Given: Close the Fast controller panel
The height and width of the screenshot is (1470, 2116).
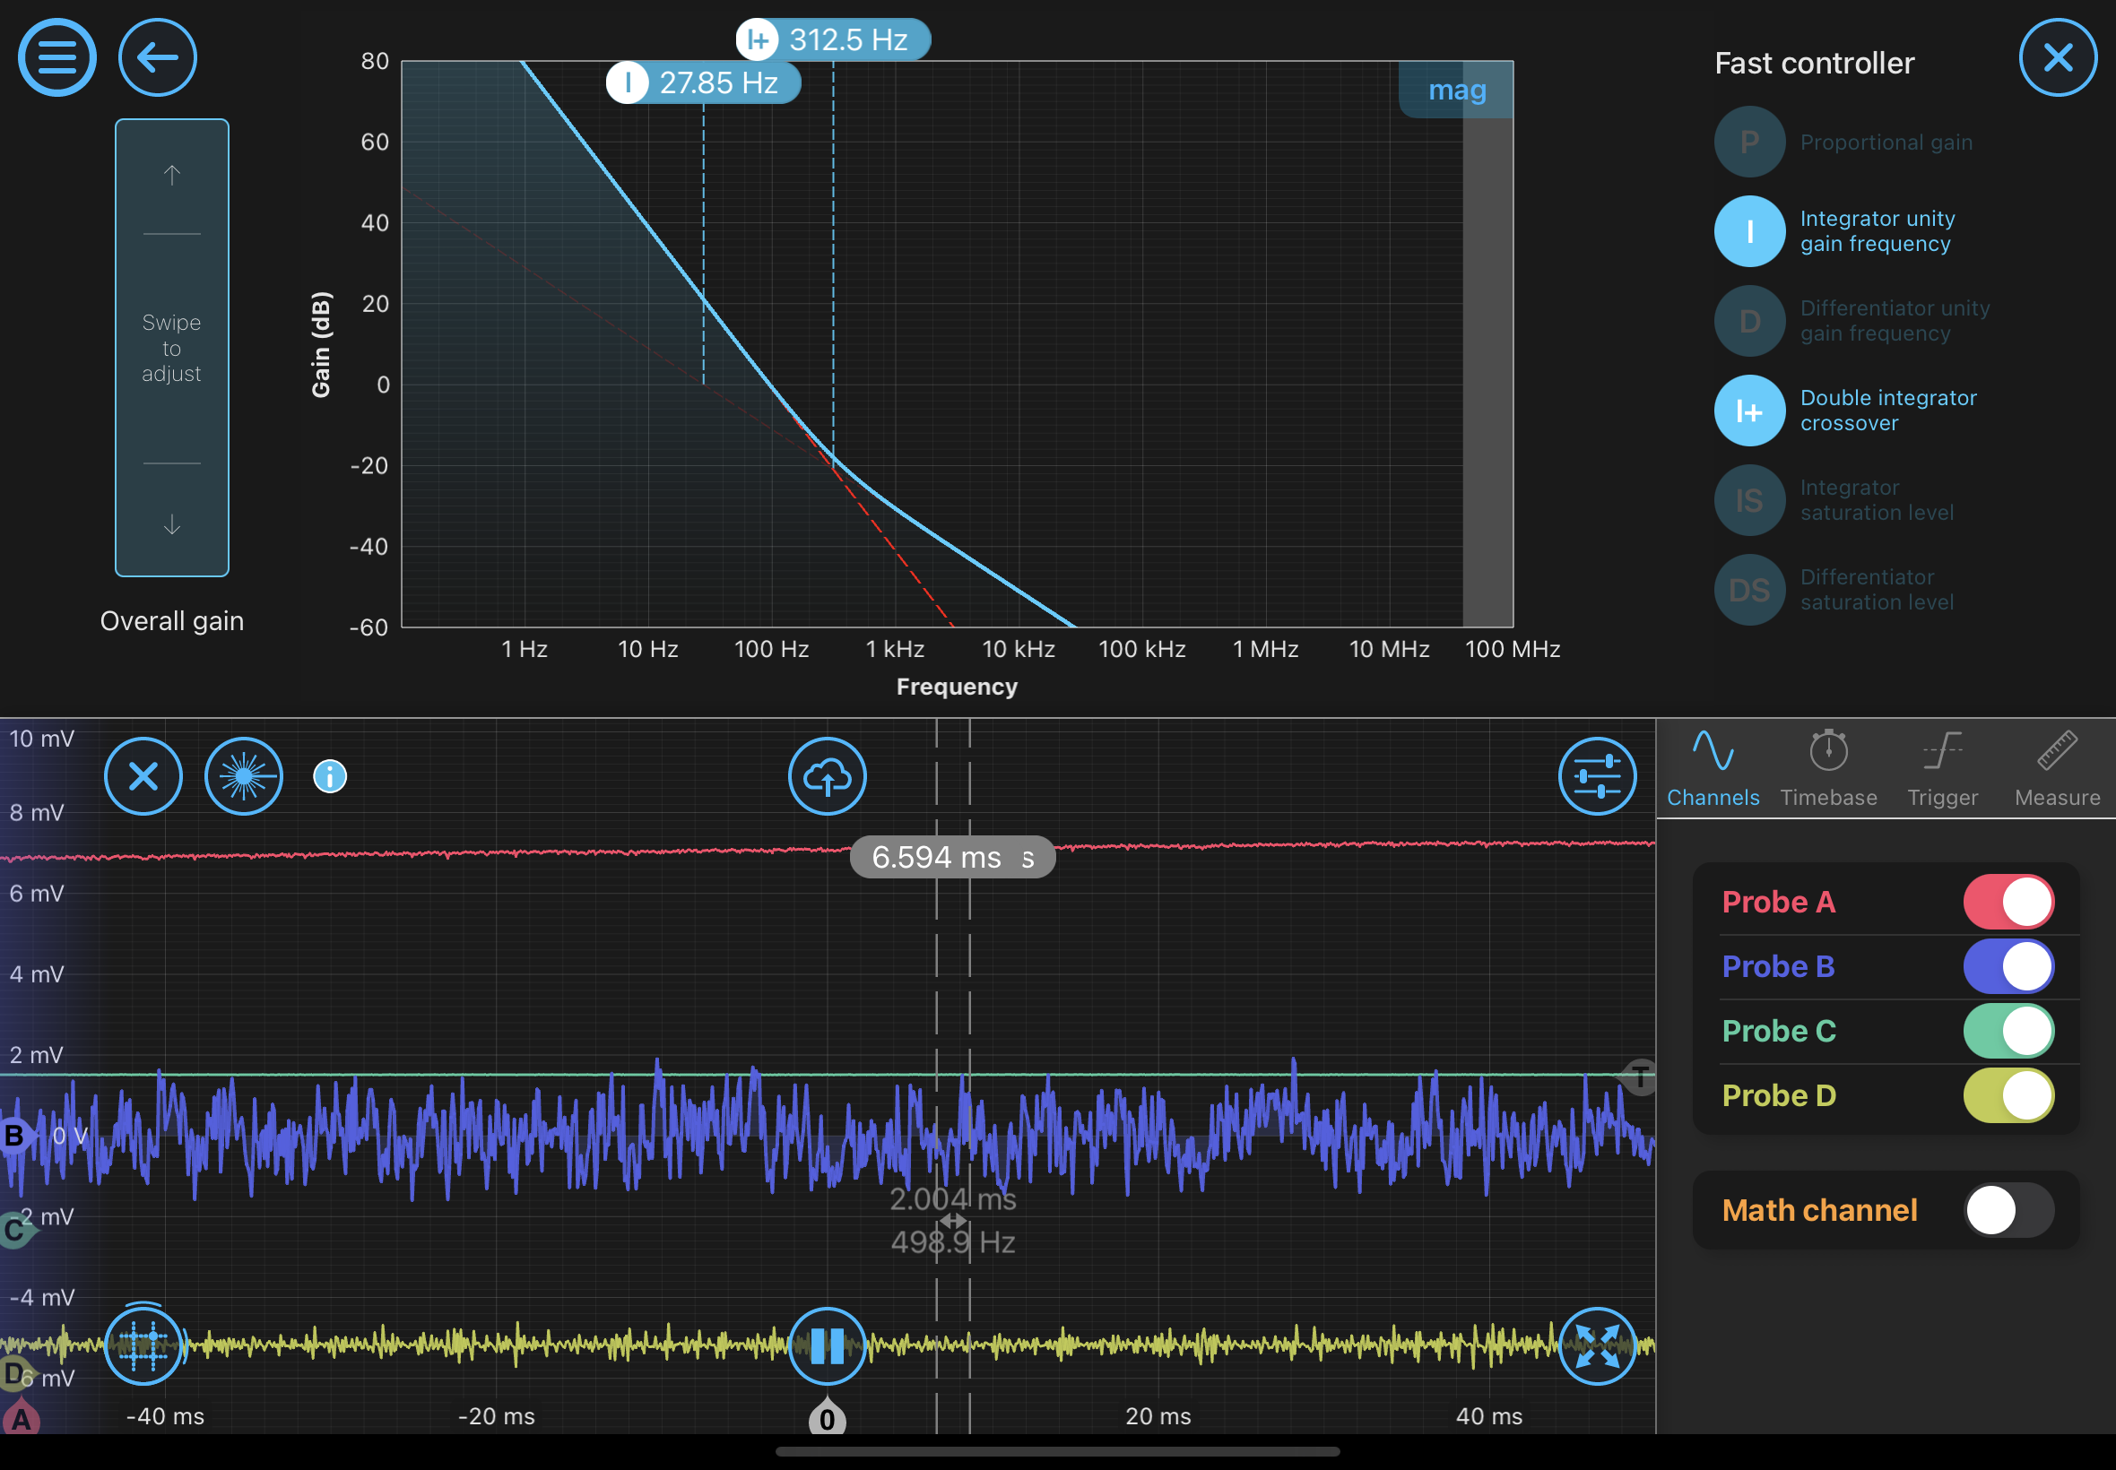Looking at the screenshot, I should (2058, 57).
